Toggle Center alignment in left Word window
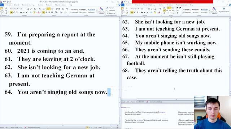Viewport: 231px width, 129px height. [x=47, y=13]
